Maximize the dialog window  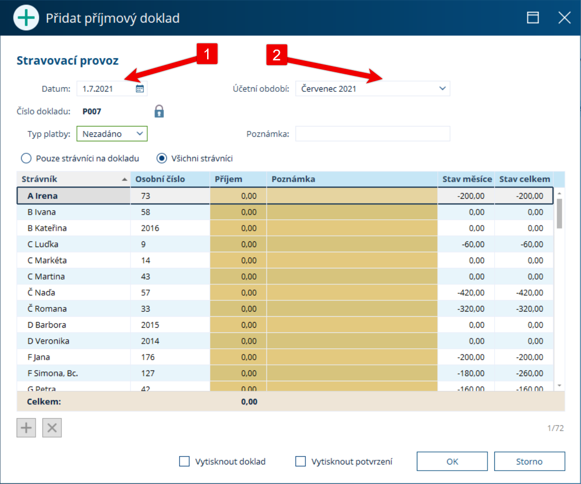tap(533, 18)
